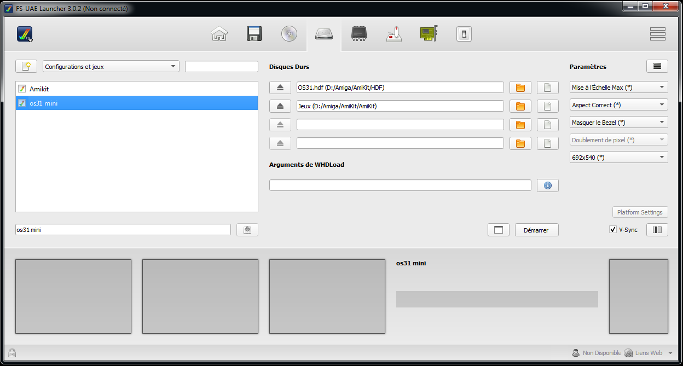Eject the OS31.hdf hard drive

pos(280,88)
